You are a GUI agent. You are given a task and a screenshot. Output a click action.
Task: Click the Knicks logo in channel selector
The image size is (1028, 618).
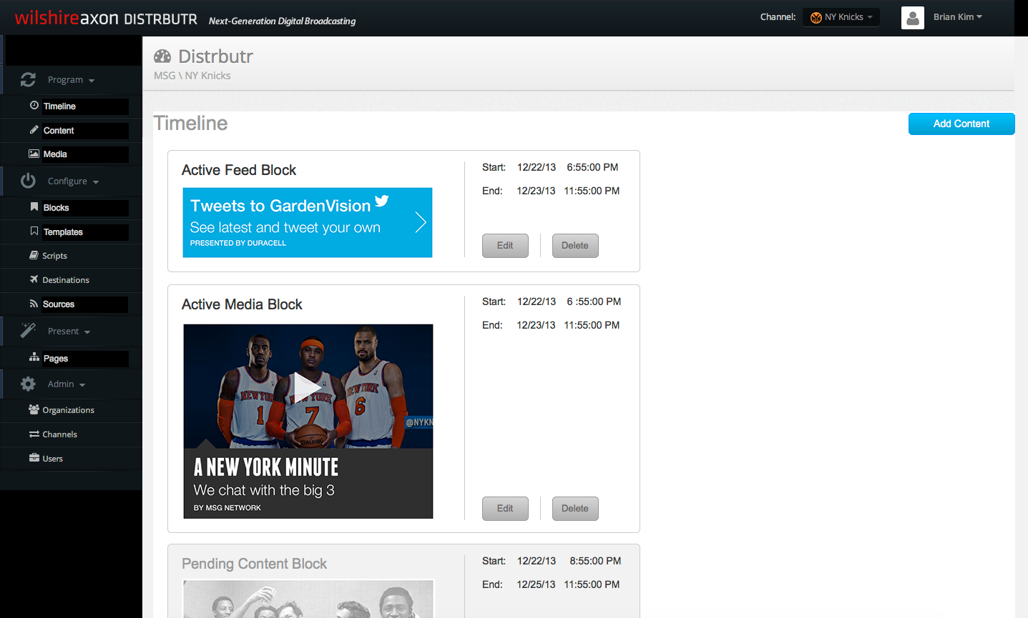pos(816,17)
